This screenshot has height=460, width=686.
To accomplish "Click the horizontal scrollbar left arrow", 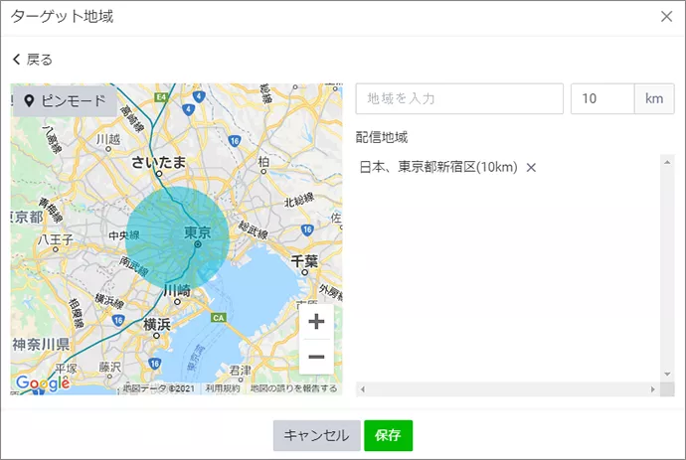I will pos(362,388).
